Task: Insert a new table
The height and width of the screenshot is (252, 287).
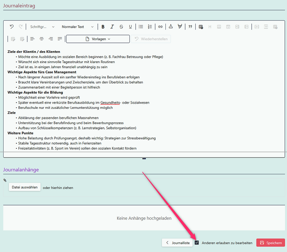Action: [x=201, y=27]
